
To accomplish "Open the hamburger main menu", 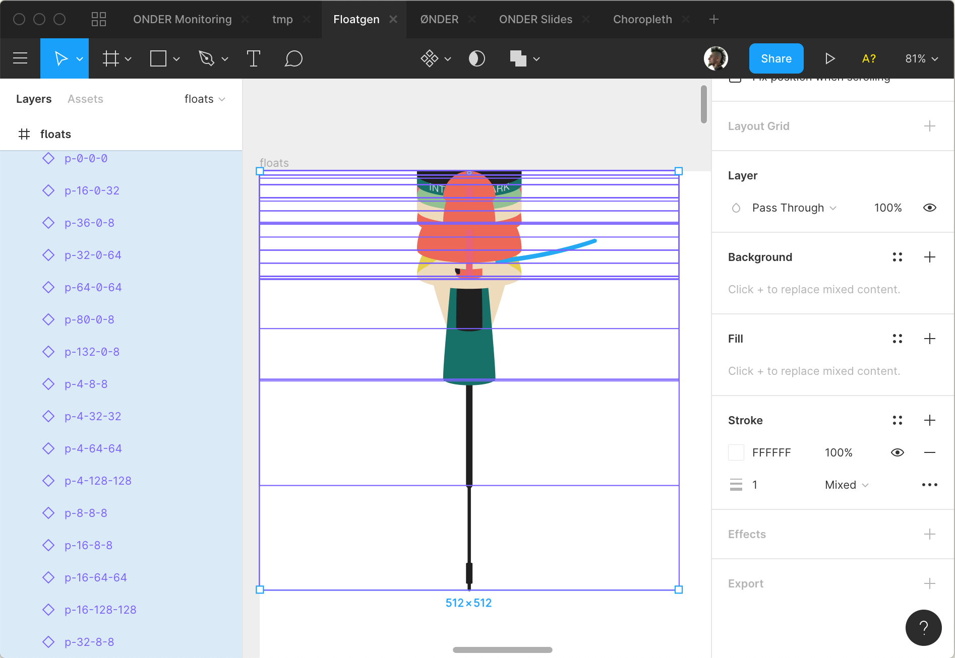I will pyautogui.click(x=20, y=59).
